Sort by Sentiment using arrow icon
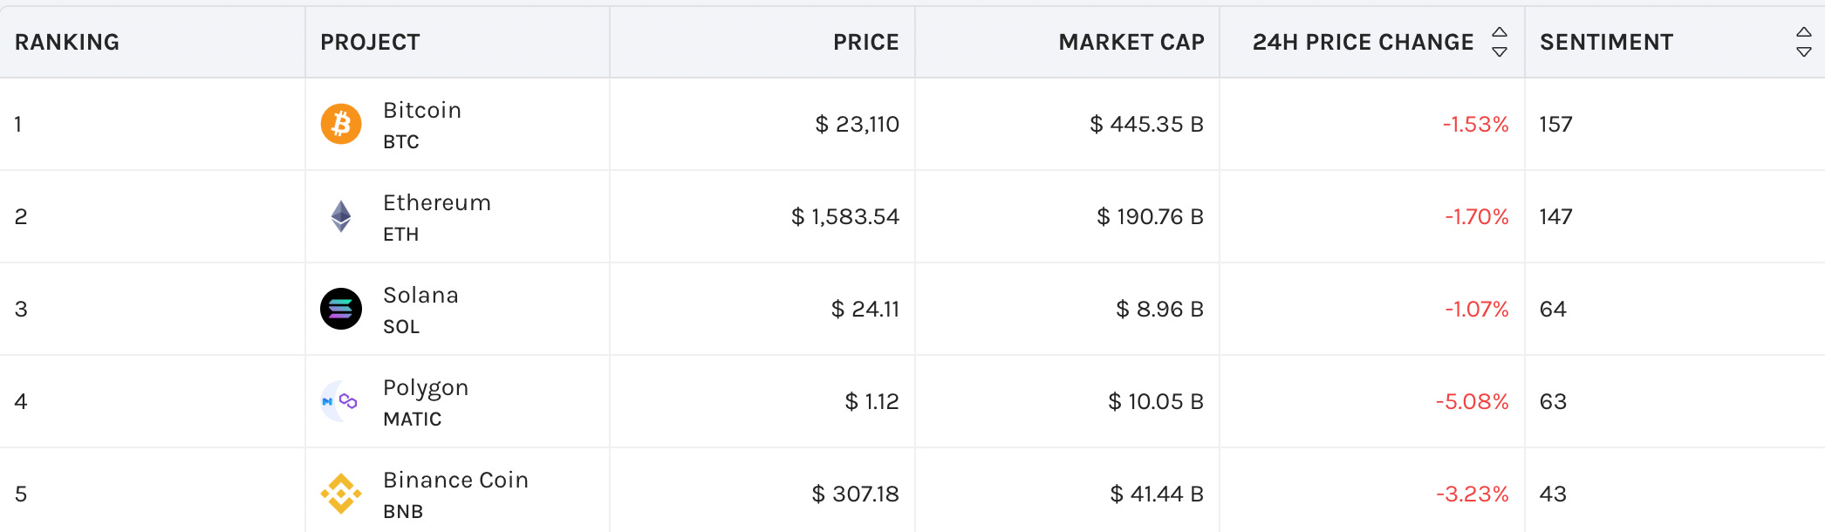The width and height of the screenshot is (1825, 532). point(1804,42)
